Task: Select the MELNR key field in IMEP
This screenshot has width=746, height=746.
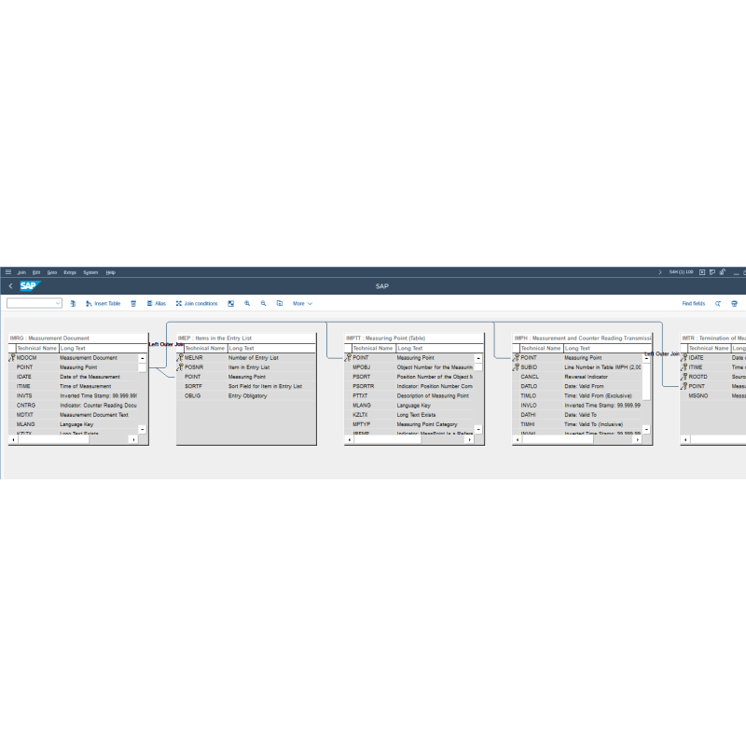Action: 193,357
